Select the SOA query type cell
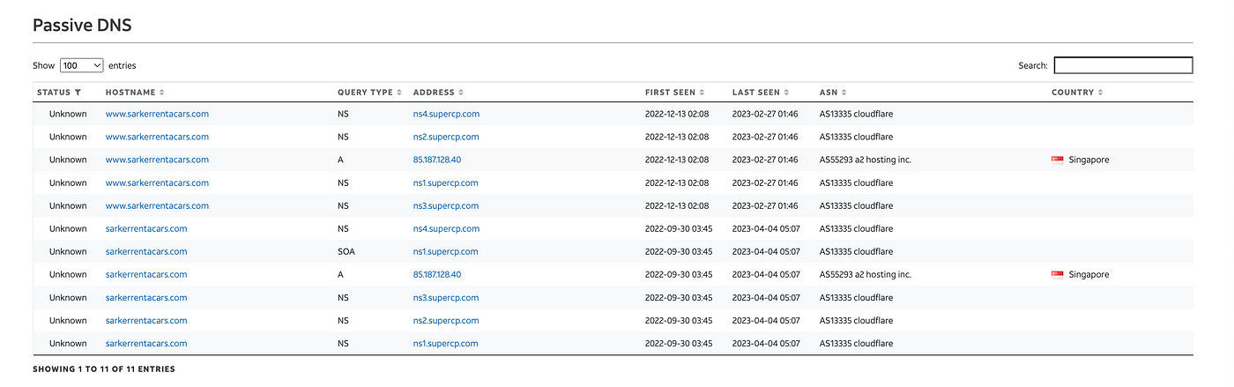 point(346,251)
